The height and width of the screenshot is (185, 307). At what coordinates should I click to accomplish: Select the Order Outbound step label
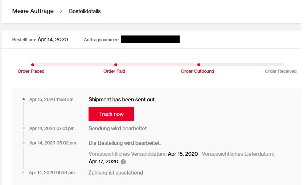click(197, 71)
